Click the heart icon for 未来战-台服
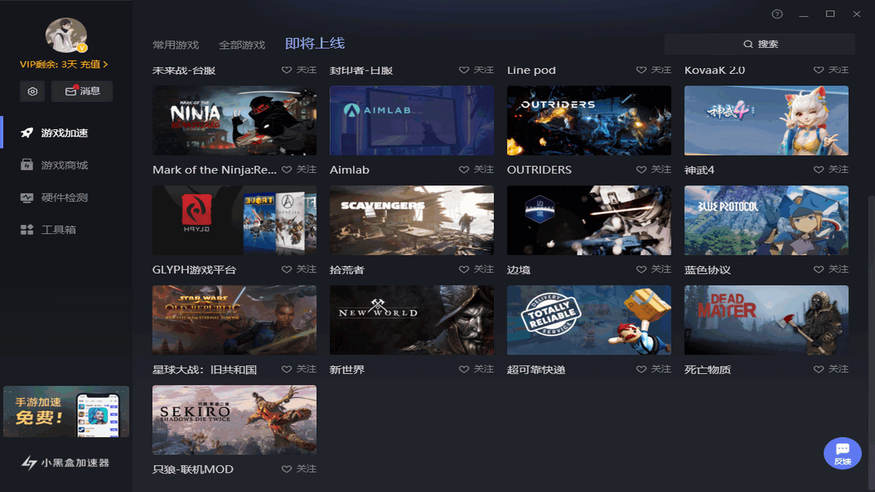875x492 pixels. [287, 70]
